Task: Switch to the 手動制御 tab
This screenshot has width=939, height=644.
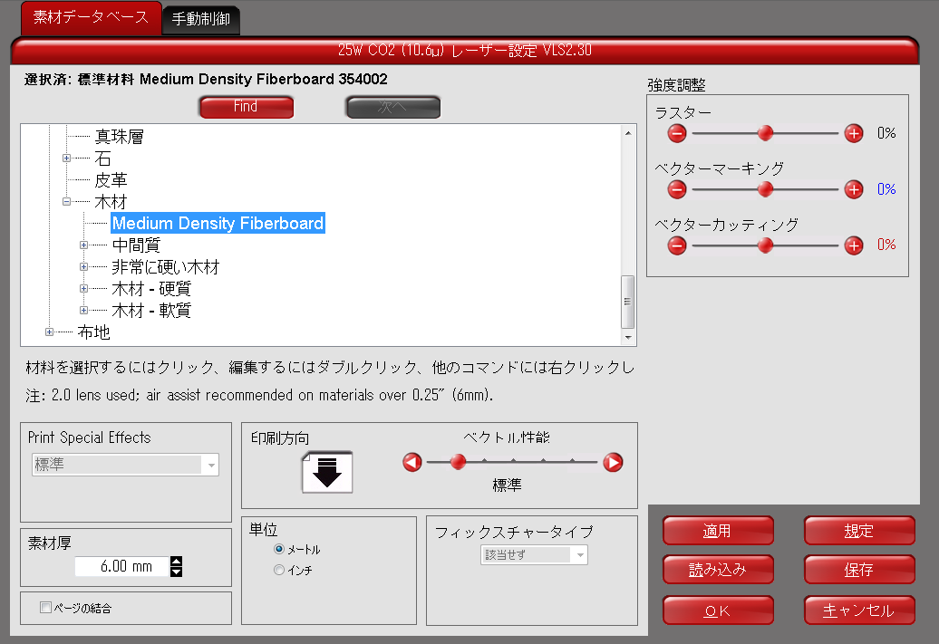Action: pyautogui.click(x=201, y=18)
